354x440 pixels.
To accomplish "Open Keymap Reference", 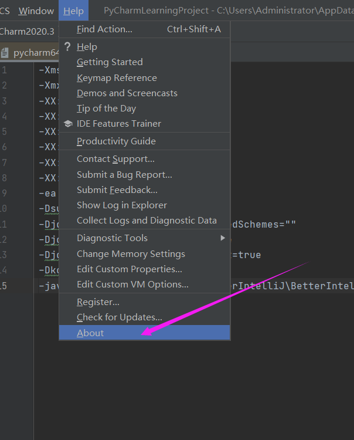I will (x=145, y=77).
